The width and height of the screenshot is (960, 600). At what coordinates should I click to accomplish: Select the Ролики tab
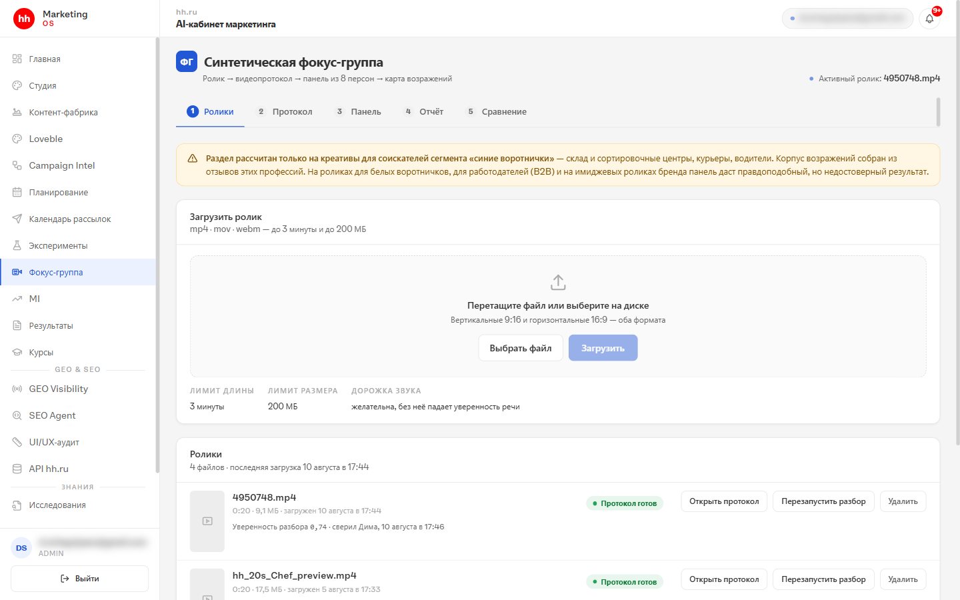[210, 111]
